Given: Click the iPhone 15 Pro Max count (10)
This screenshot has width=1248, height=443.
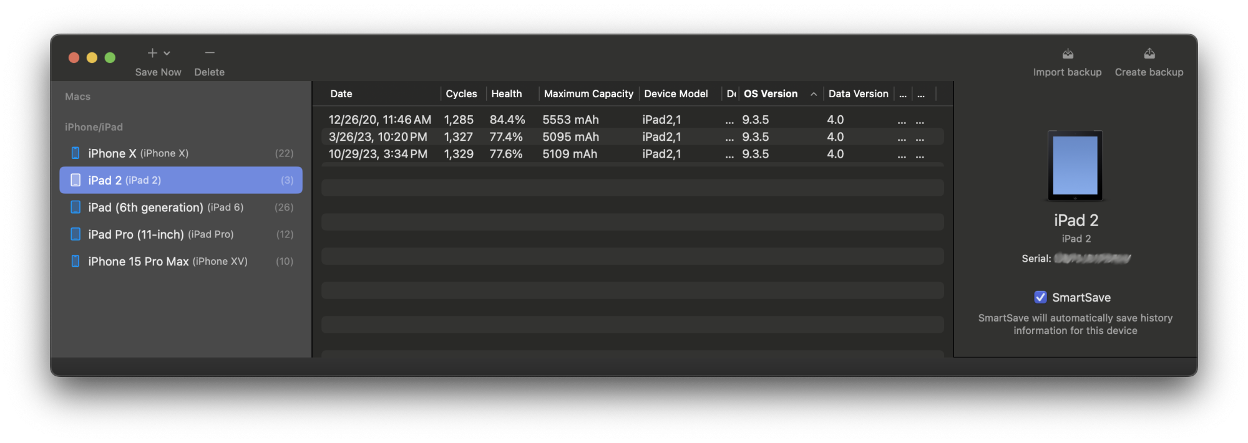Looking at the screenshot, I should click(x=285, y=261).
